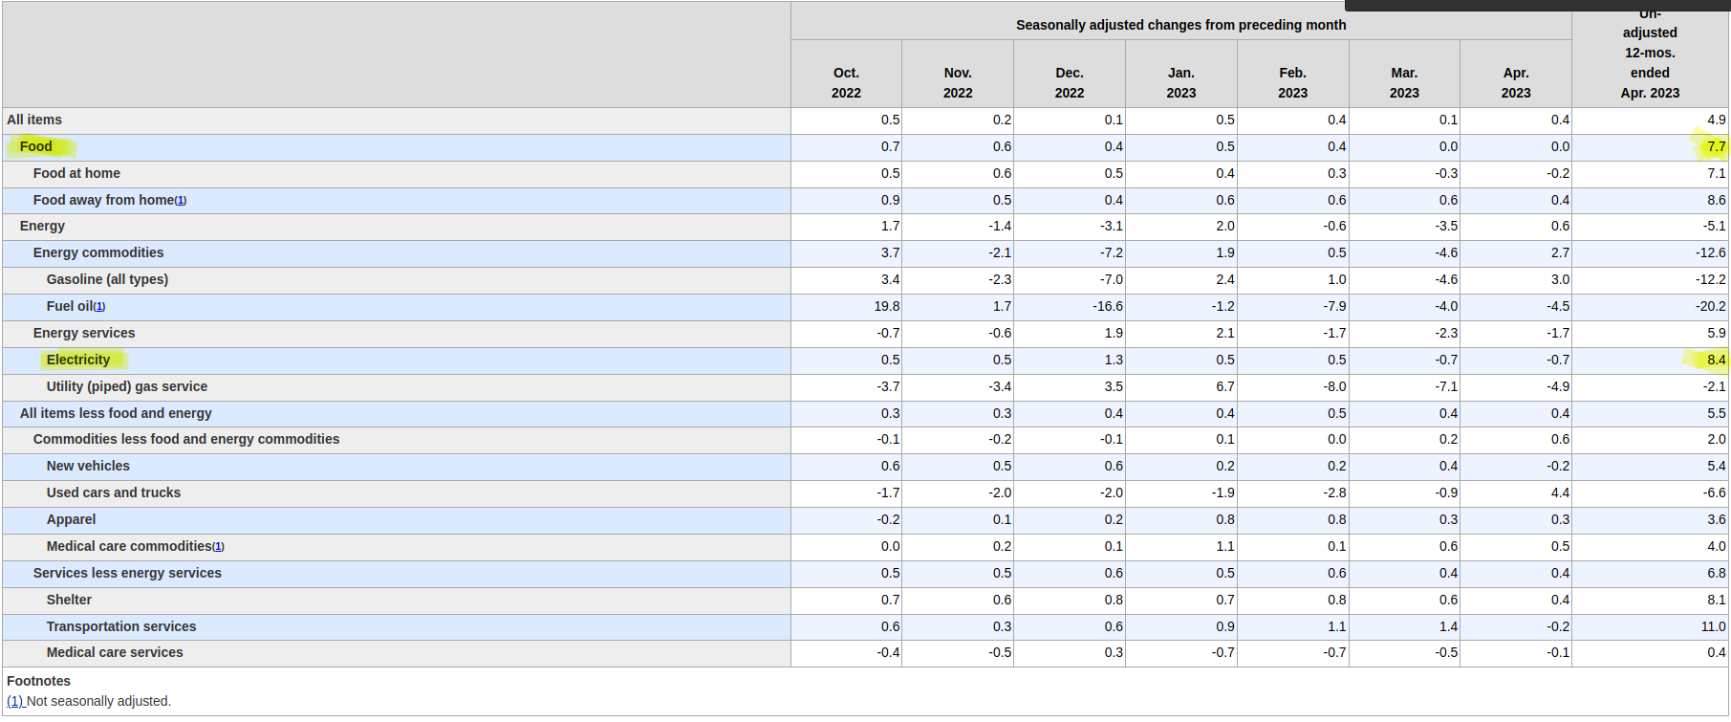Click -8.0 value in Utility gas service row

(x=1333, y=386)
